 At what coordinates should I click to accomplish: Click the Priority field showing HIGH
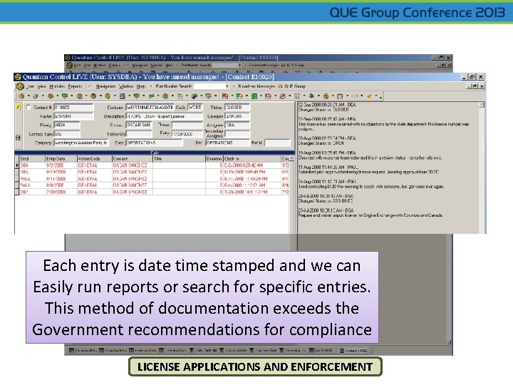(67, 125)
